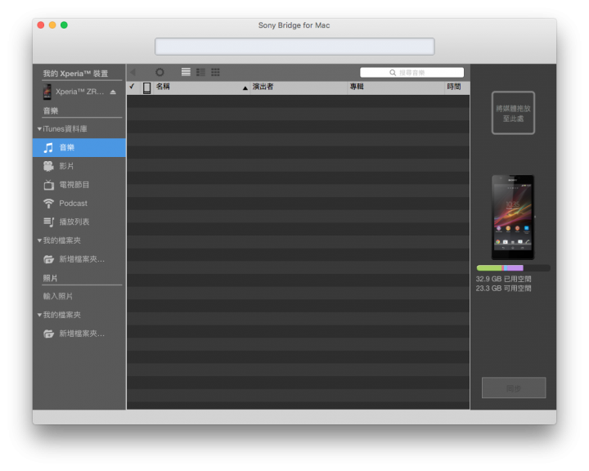589x471 pixels.
Task: Open the gear settings icon
Action: (x=160, y=72)
